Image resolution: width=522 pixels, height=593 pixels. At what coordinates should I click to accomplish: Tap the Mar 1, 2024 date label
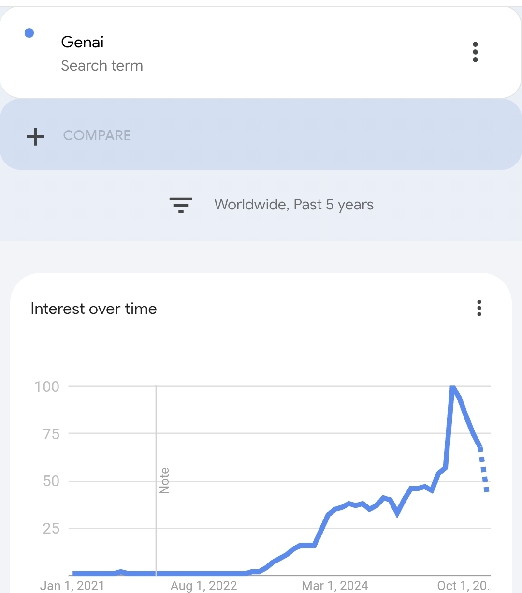click(335, 586)
